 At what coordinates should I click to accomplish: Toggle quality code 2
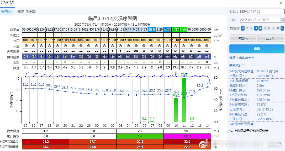251,28
